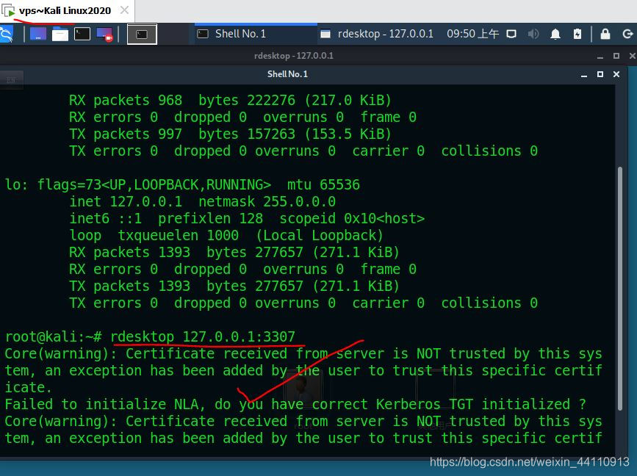Maximize the Shell No. 1 window
Image resolution: width=637 pixels, height=476 pixels.
[x=600, y=74]
